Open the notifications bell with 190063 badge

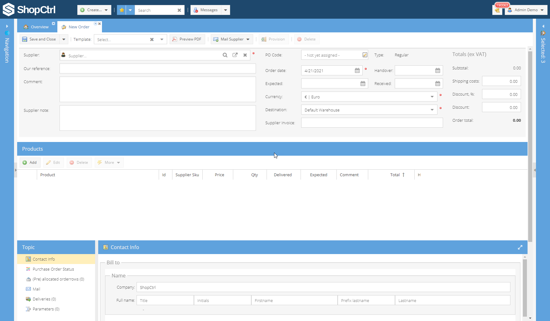point(497,10)
